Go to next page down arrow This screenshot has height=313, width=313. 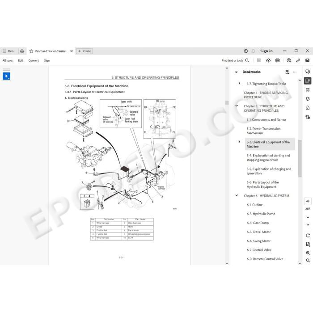[x=308, y=225]
